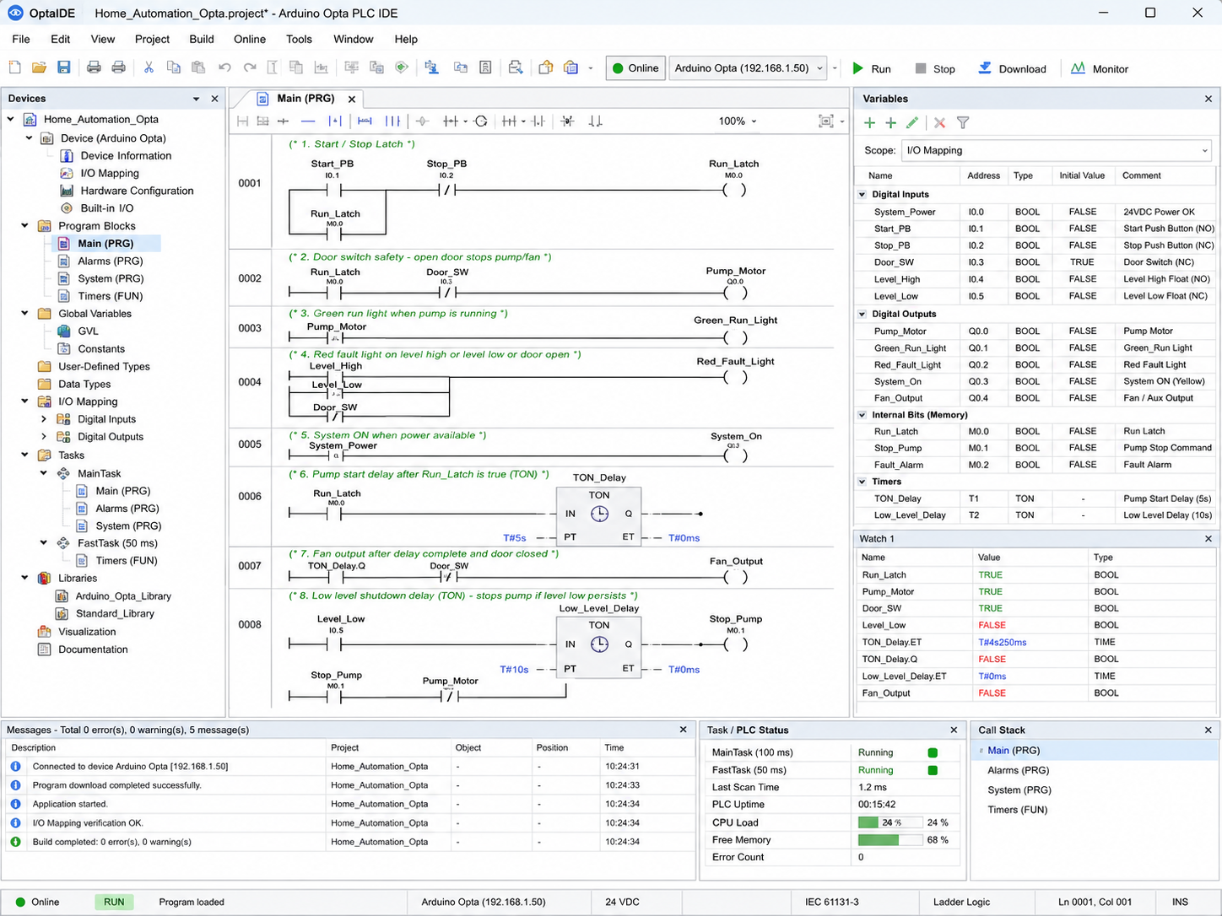Open the Scope I/O Mapping dropdown

point(1056,150)
